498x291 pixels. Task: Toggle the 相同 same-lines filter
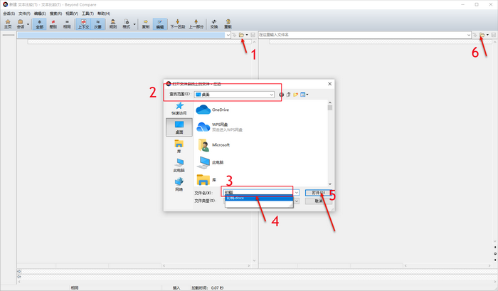click(x=67, y=23)
